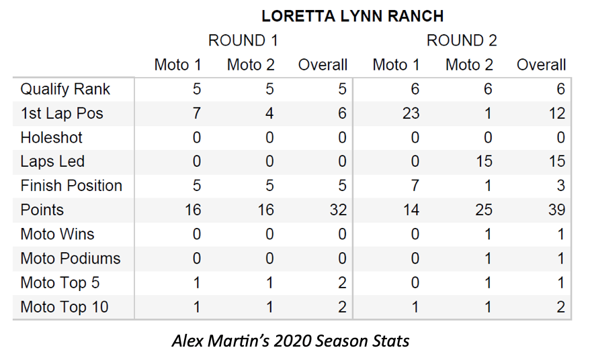Select the ROUND 2 header
The width and height of the screenshot is (594, 358).
[461, 40]
